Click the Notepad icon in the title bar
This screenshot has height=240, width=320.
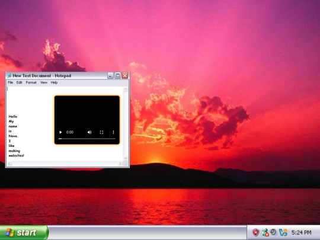point(9,75)
